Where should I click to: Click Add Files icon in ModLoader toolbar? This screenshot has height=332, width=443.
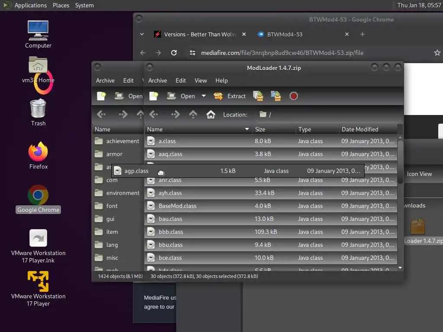tap(258, 96)
